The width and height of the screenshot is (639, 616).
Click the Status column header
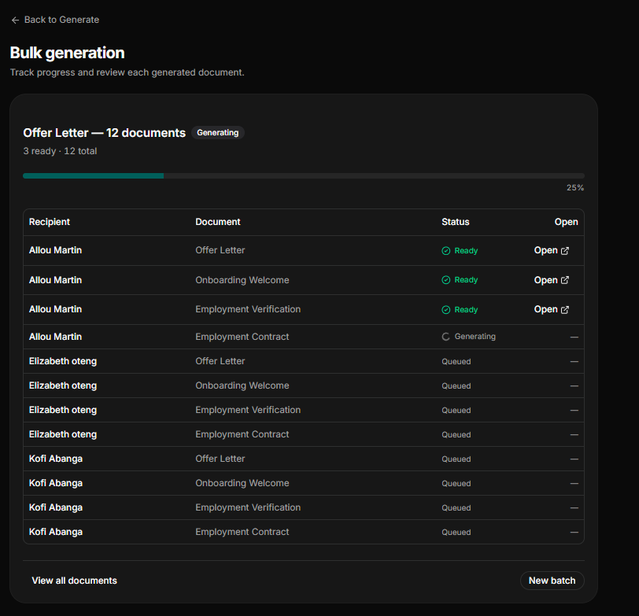(x=455, y=222)
